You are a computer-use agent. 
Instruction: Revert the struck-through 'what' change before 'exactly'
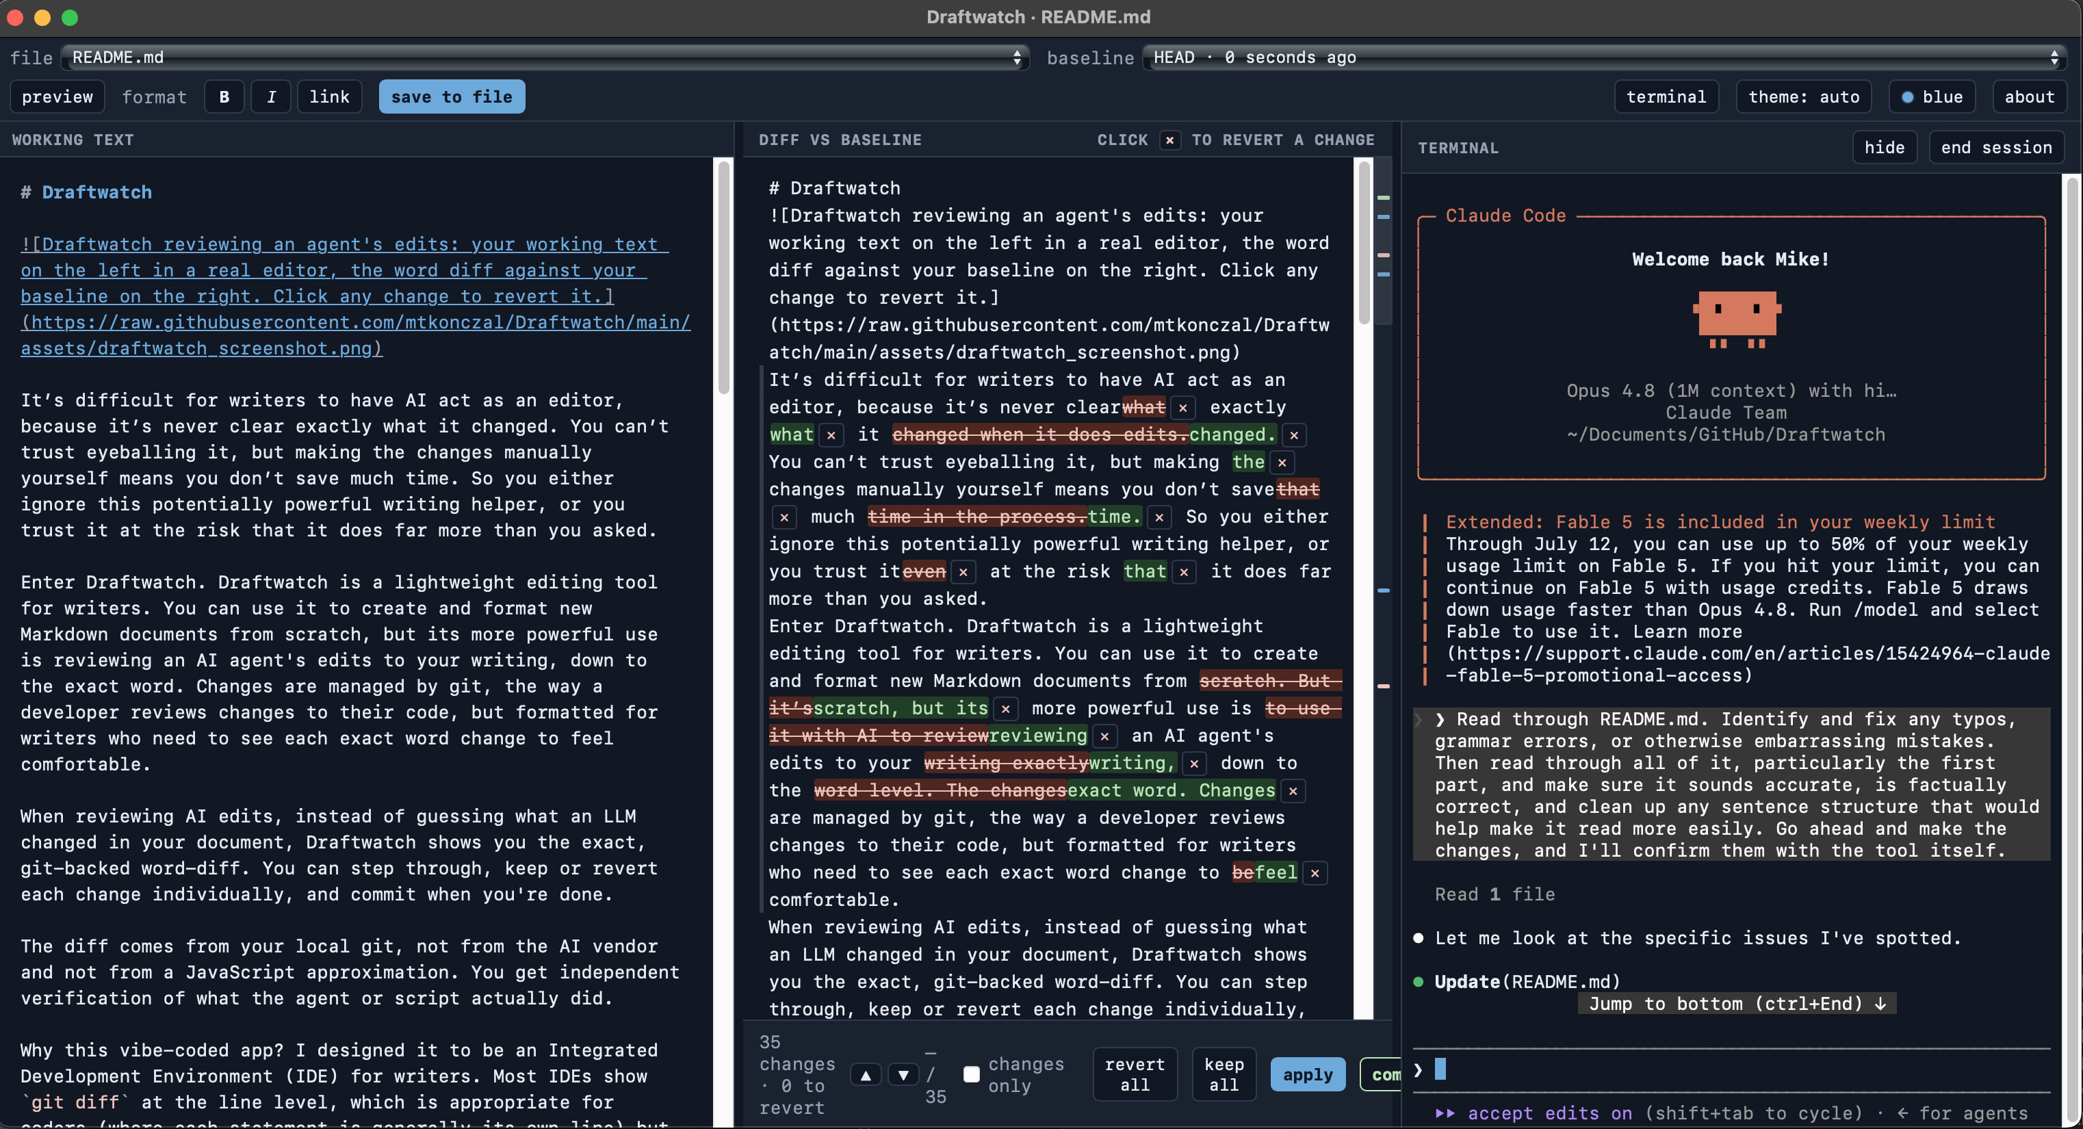click(x=1183, y=408)
